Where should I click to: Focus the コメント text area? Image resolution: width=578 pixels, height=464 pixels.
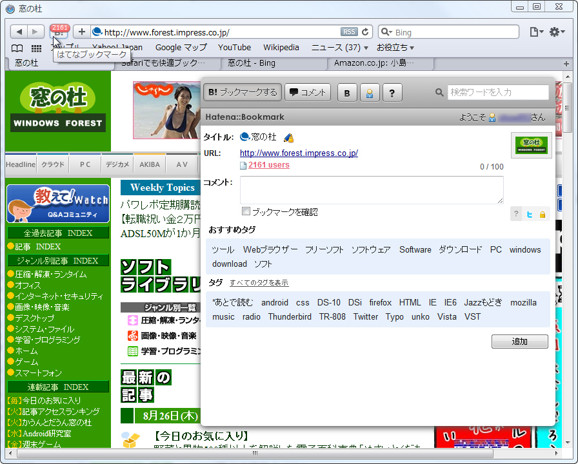pyautogui.click(x=372, y=190)
